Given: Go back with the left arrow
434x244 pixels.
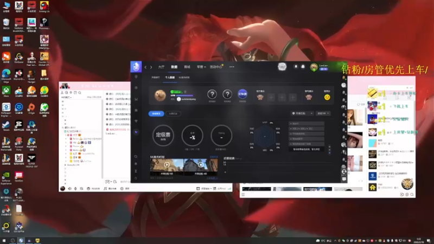Looking at the screenshot, I should [145, 67].
